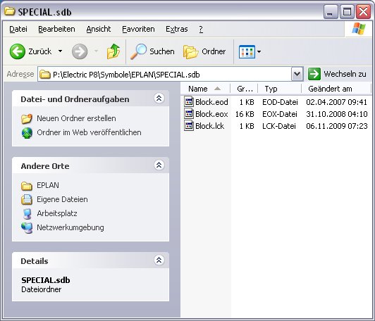375x321 pixels.
Task: Select the Block.eod file icon
Action: [x=189, y=102]
